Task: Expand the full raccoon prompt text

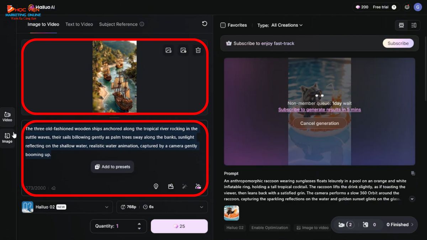Action: point(412,199)
